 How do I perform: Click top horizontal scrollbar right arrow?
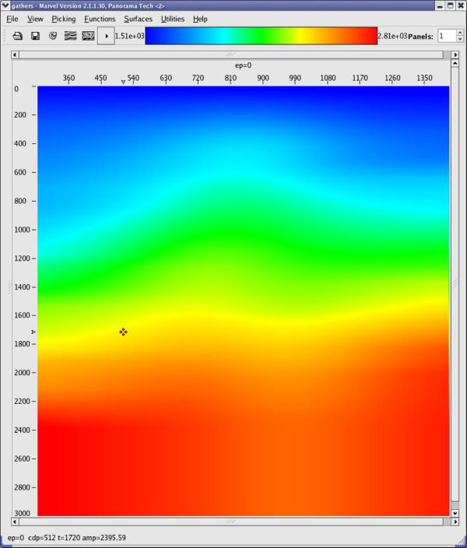[x=455, y=54]
